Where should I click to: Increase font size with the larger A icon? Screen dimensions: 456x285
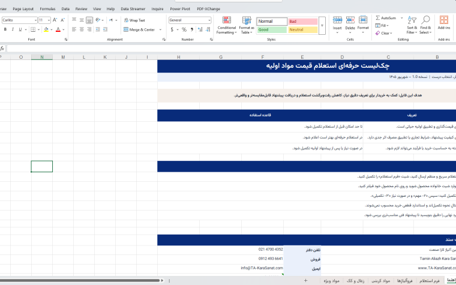[55, 20]
